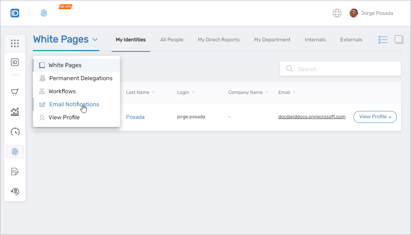The image size is (411, 235).
Task: Switch to the All People tab
Action: [172, 40]
